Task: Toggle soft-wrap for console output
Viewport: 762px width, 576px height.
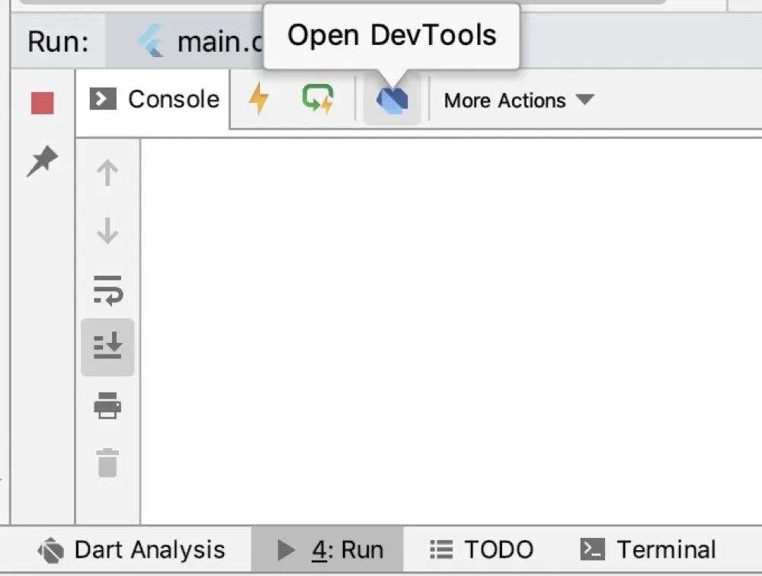Action: [x=107, y=291]
